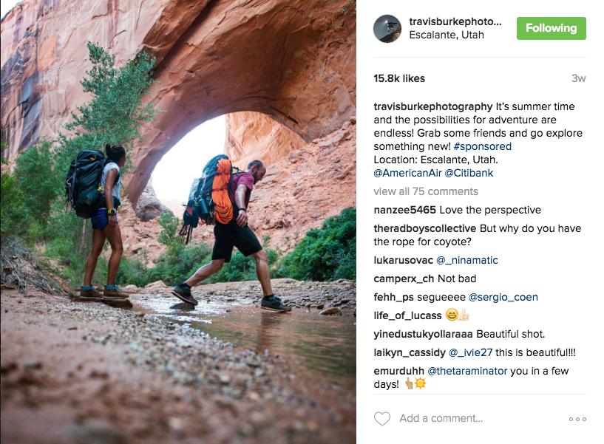Screen dimensions: 604x444
Task: Open the @_ninamatic mention
Action: pyautogui.click(x=467, y=260)
